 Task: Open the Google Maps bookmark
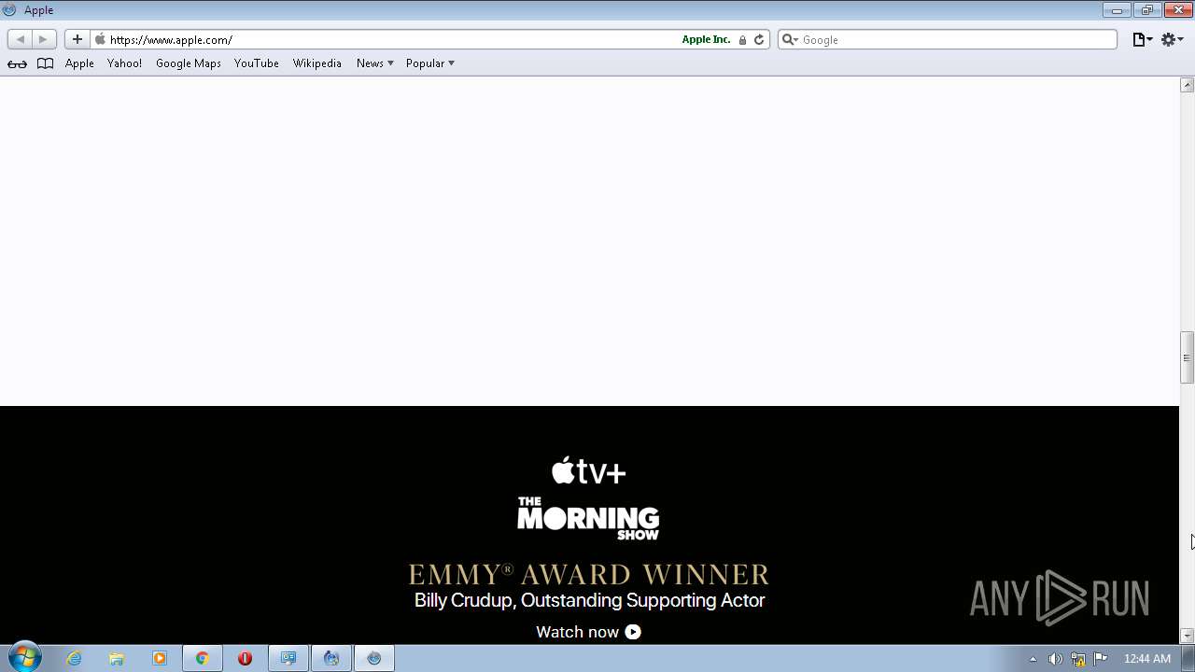[x=189, y=63]
